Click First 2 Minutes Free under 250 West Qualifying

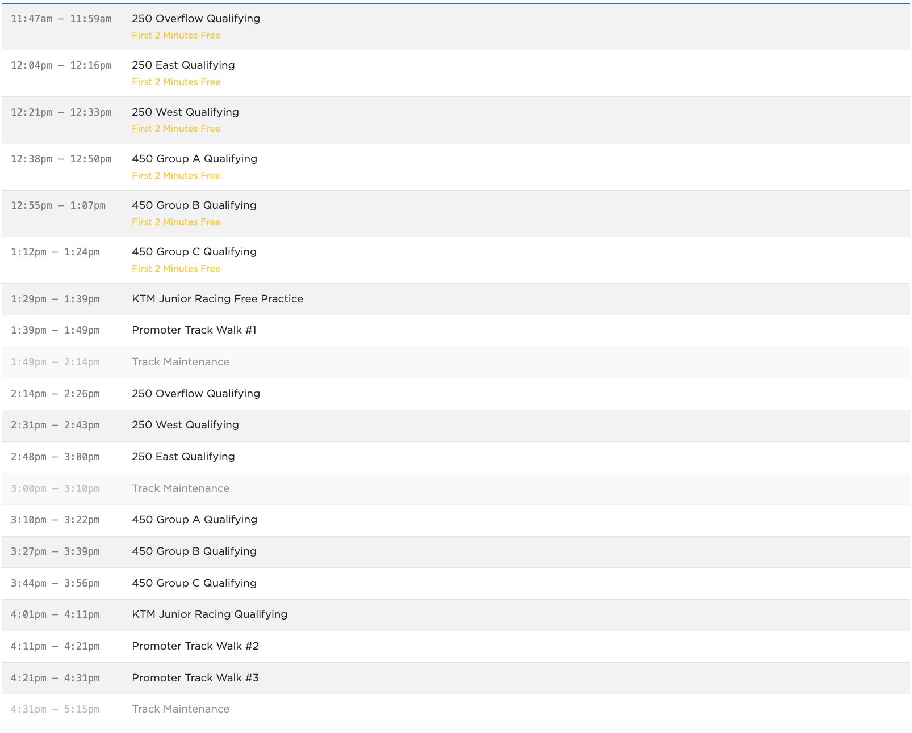coord(176,129)
